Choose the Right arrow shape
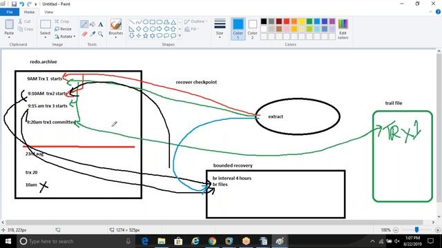 [x=160, y=29]
